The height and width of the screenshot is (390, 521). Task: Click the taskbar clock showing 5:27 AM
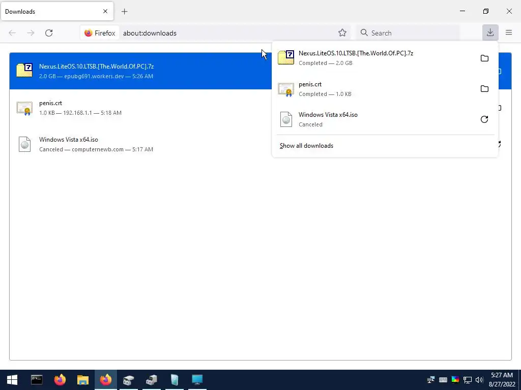pyautogui.click(x=502, y=380)
